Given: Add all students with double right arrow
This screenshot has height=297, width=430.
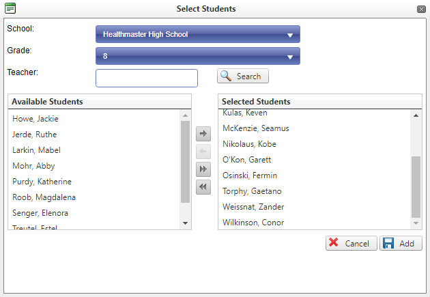Looking at the screenshot, I should point(203,169).
